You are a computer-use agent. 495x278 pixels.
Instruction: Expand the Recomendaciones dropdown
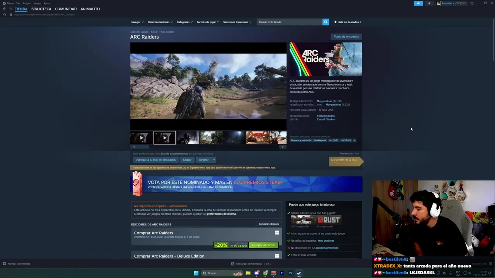click(x=160, y=22)
